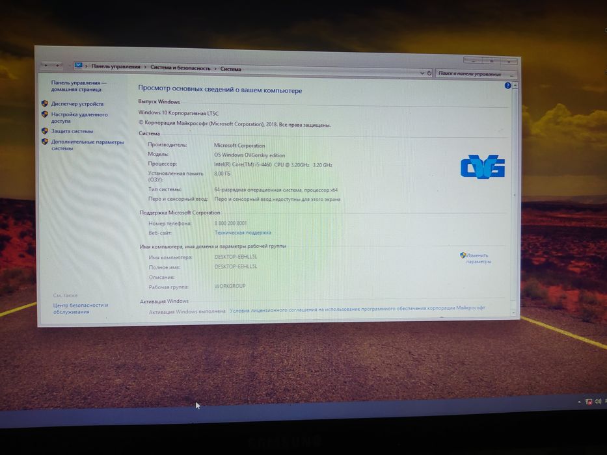Click the installed memory value «8,00 ГБ»
Screen dimensions: 607x455
(x=223, y=174)
